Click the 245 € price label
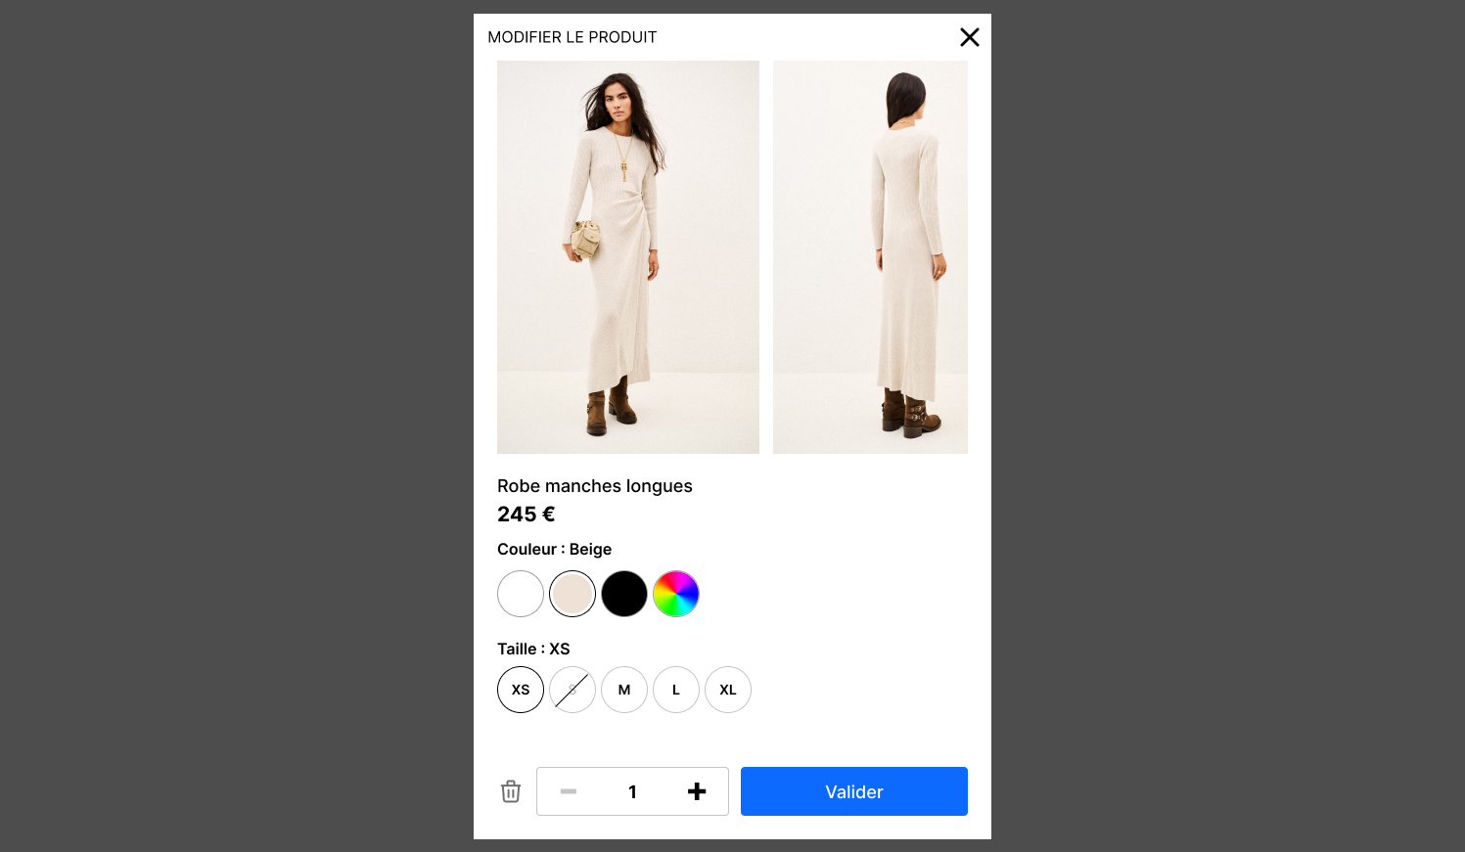The height and width of the screenshot is (852, 1465). coord(526,515)
